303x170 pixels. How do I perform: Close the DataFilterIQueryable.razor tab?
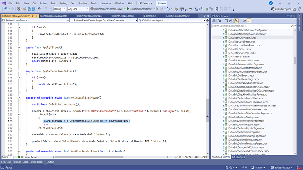point(36,16)
